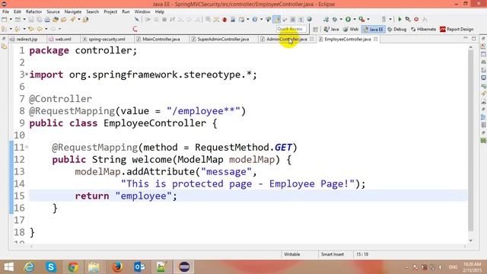Open the Window menu

(x=142, y=11)
